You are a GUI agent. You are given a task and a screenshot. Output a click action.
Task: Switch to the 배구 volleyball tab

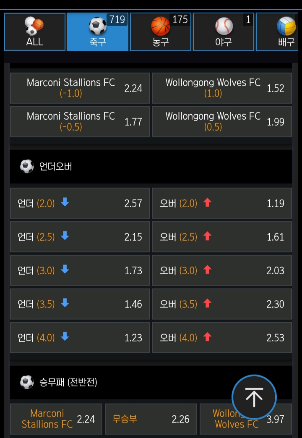[281, 32]
